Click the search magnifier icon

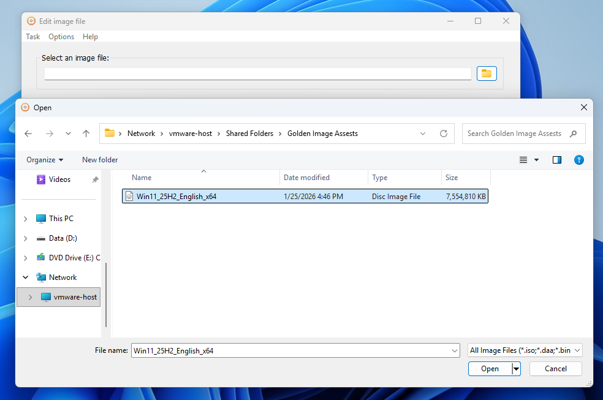574,134
